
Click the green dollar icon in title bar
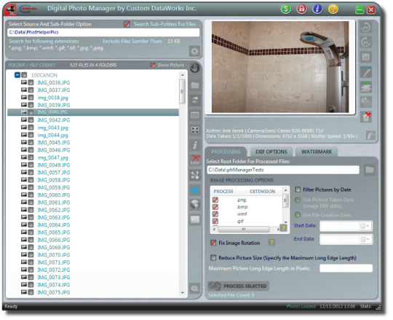point(286,9)
